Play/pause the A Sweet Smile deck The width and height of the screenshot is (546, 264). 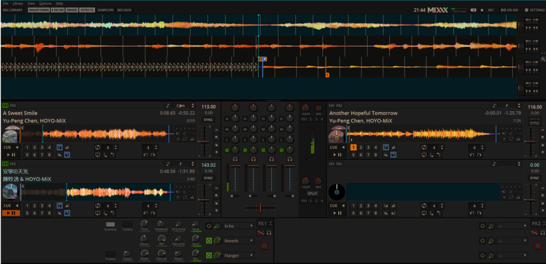pyautogui.click(x=11, y=154)
